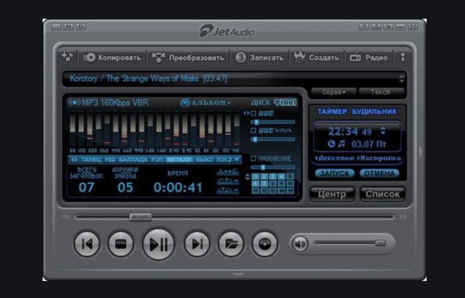Click the track number grid up/down arrows
465x298 pixels.
coord(247,177)
